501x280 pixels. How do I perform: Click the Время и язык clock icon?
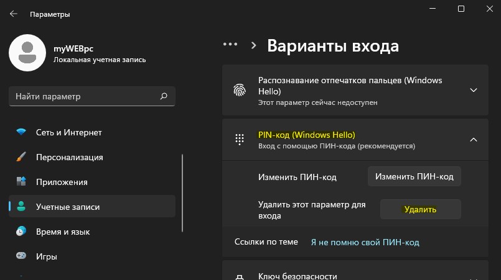click(x=21, y=231)
